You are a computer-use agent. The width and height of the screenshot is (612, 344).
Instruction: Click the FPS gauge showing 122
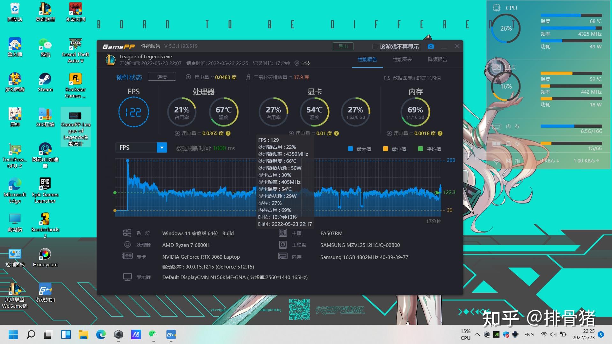coord(134,112)
